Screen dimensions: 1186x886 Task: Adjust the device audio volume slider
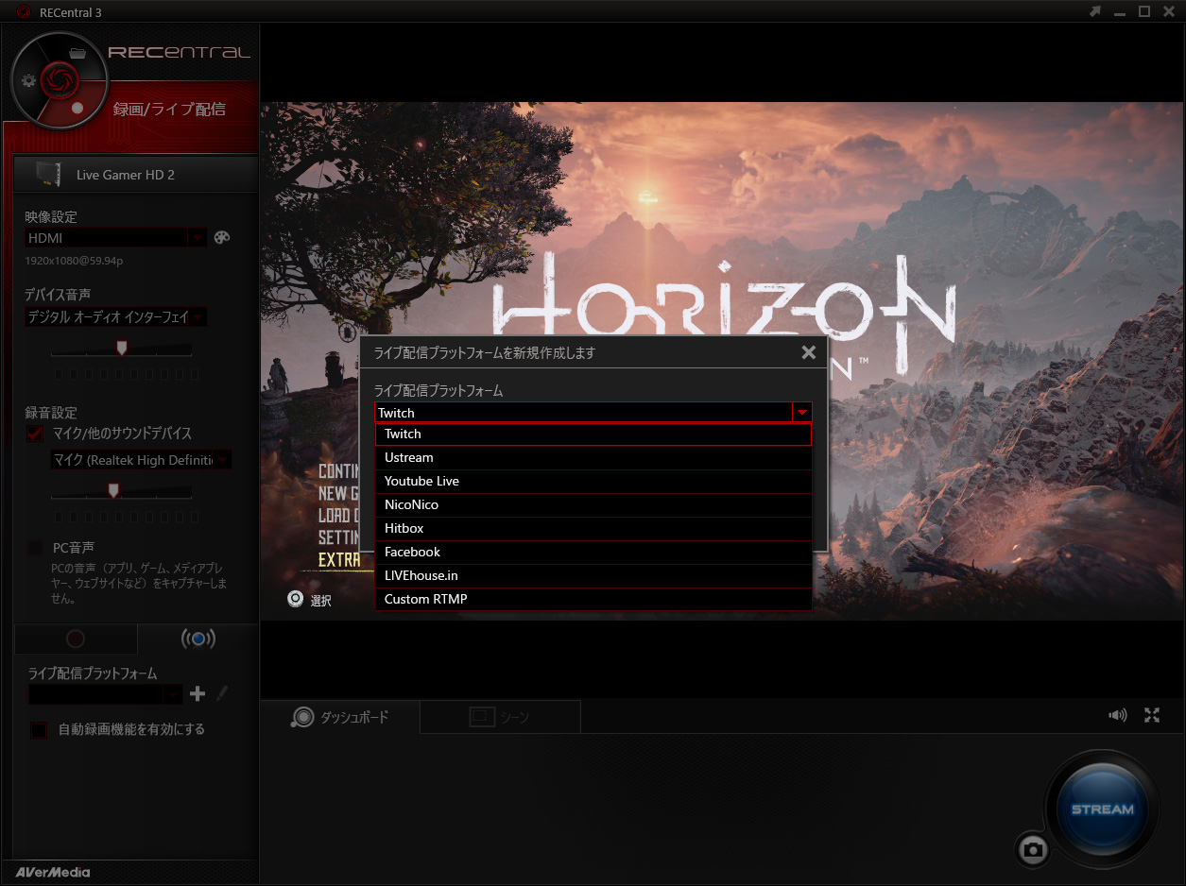(121, 349)
